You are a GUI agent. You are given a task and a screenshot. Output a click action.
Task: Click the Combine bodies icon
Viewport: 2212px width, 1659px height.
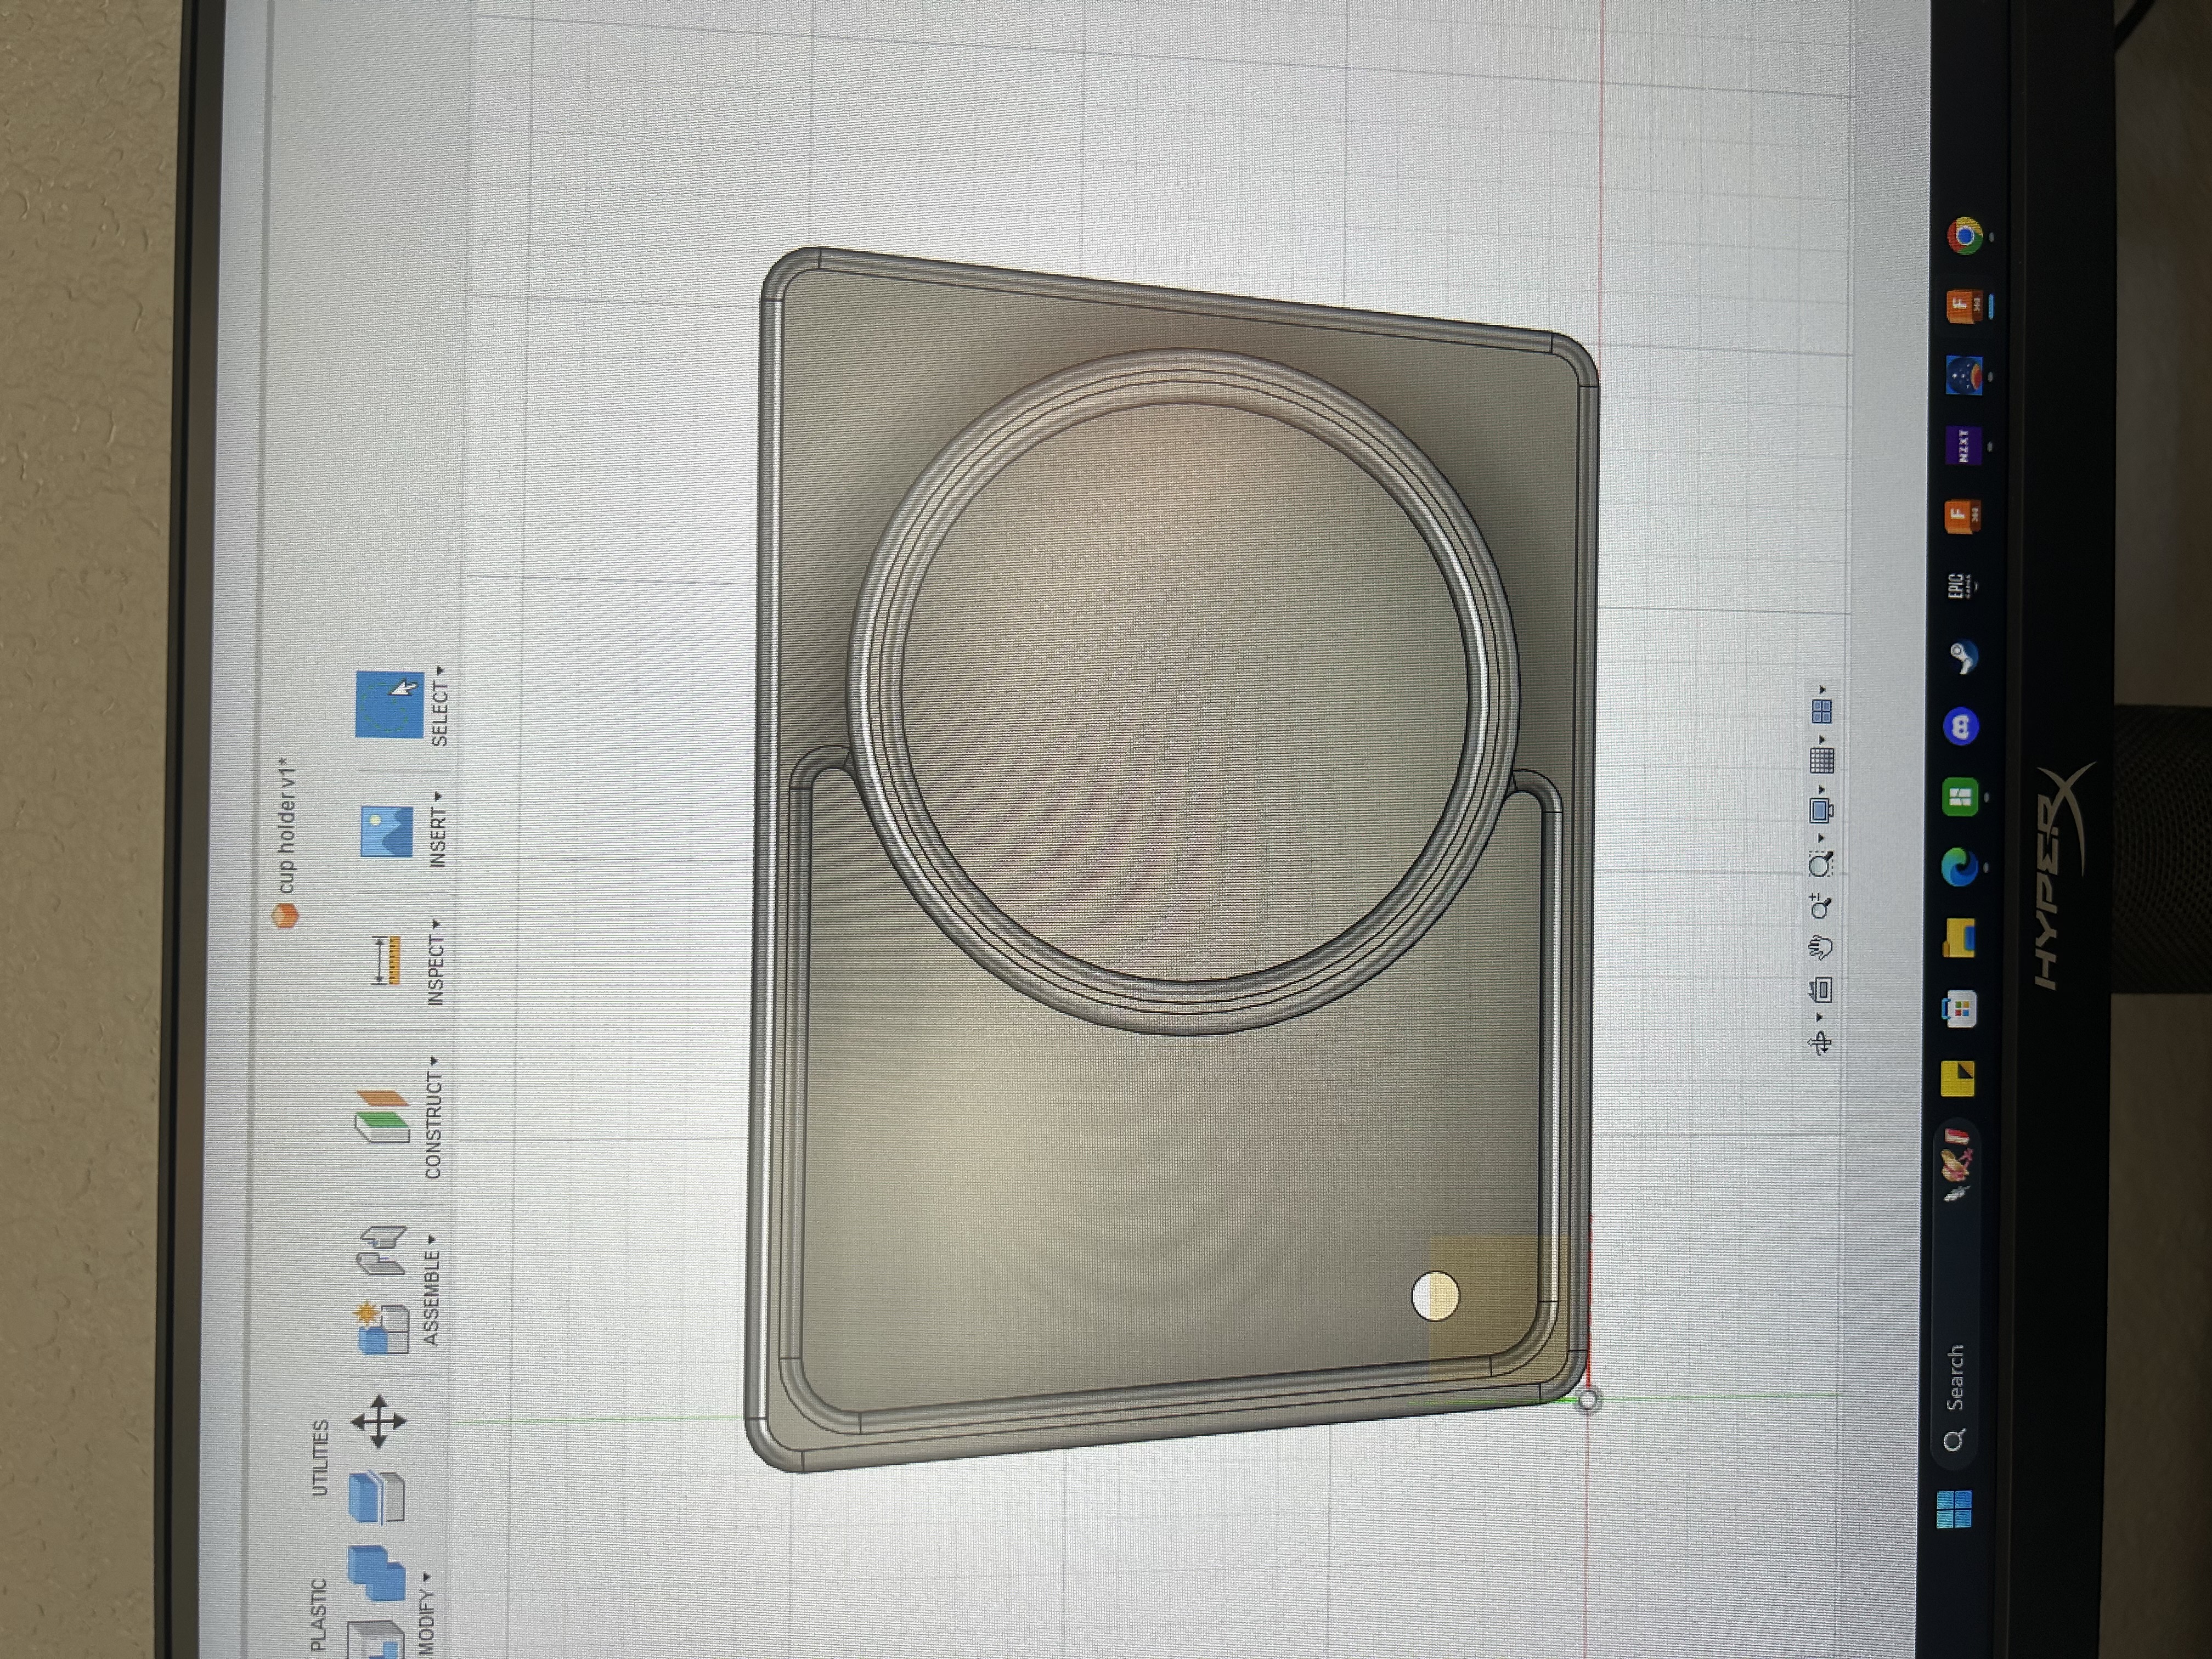point(376,1574)
